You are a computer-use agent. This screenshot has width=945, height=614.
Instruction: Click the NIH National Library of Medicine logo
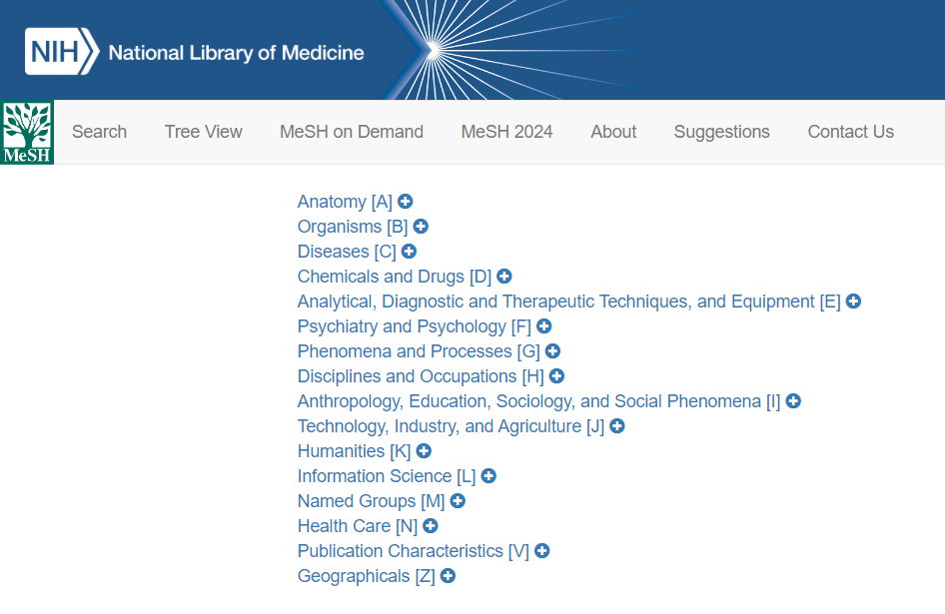[194, 48]
